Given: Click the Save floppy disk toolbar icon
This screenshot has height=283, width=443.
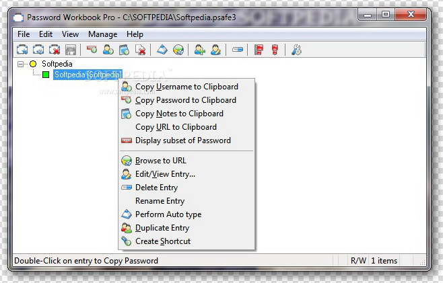Looking at the screenshot, I should point(71,50).
